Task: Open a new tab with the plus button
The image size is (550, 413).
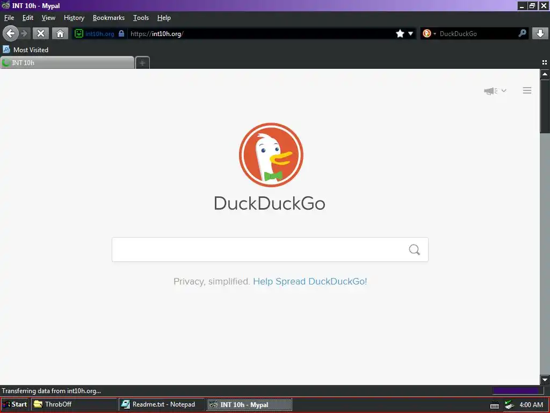Action: tap(142, 63)
